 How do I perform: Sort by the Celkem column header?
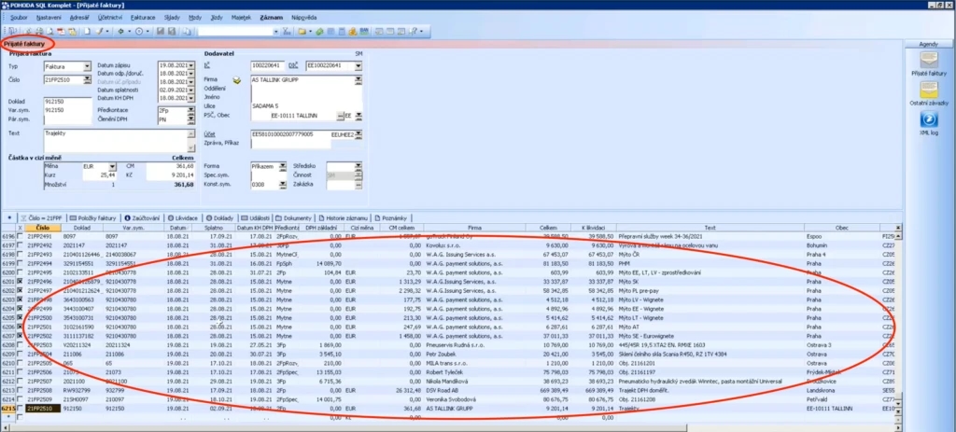tap(549, 228)
